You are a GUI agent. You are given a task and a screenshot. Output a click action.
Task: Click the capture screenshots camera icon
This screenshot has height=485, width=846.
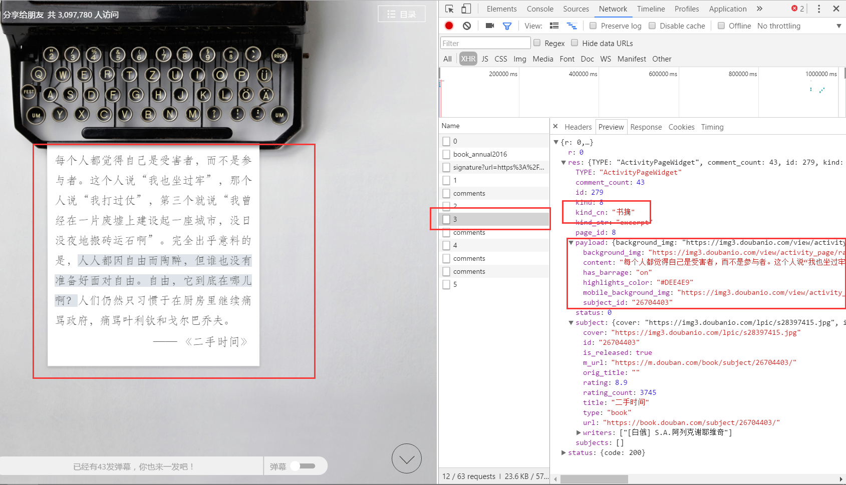489,26
